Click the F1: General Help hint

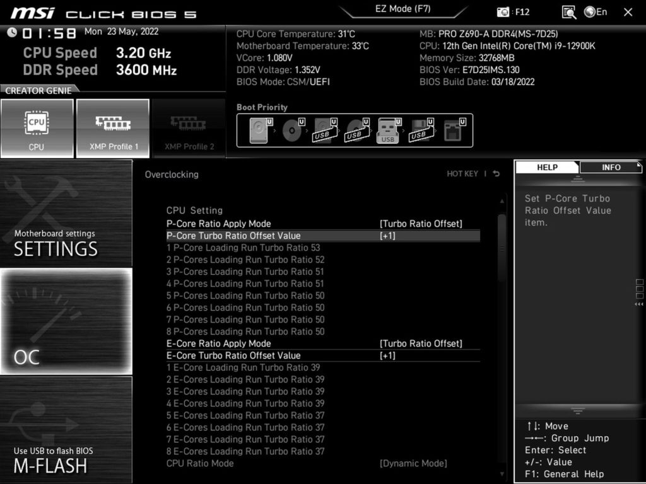tap(564, 474)
